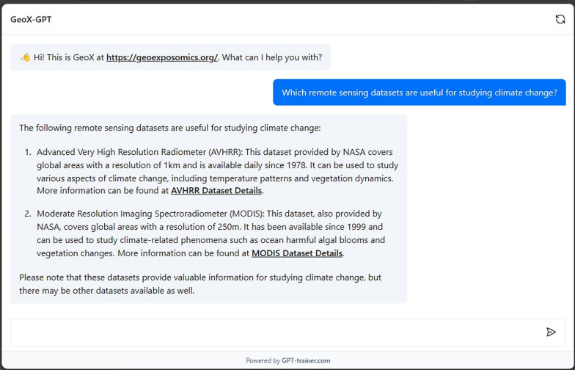Follow the MODIS Dataset Details link
Image resolution: width=575 pixels, height=370 pixels.
click(297, 253)
